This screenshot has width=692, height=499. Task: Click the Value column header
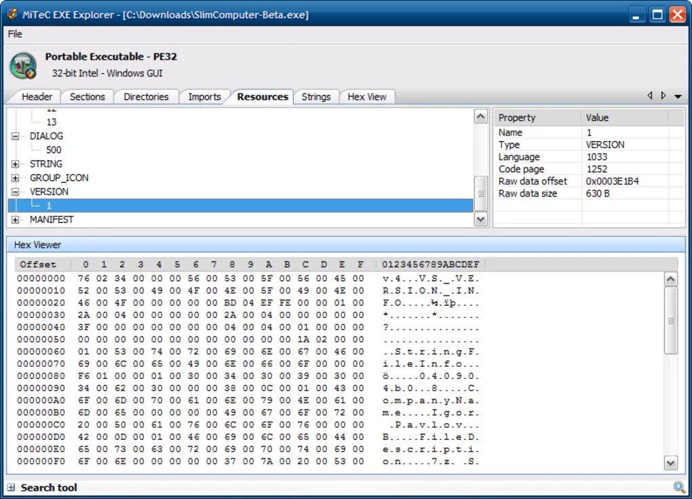(624, 118)
